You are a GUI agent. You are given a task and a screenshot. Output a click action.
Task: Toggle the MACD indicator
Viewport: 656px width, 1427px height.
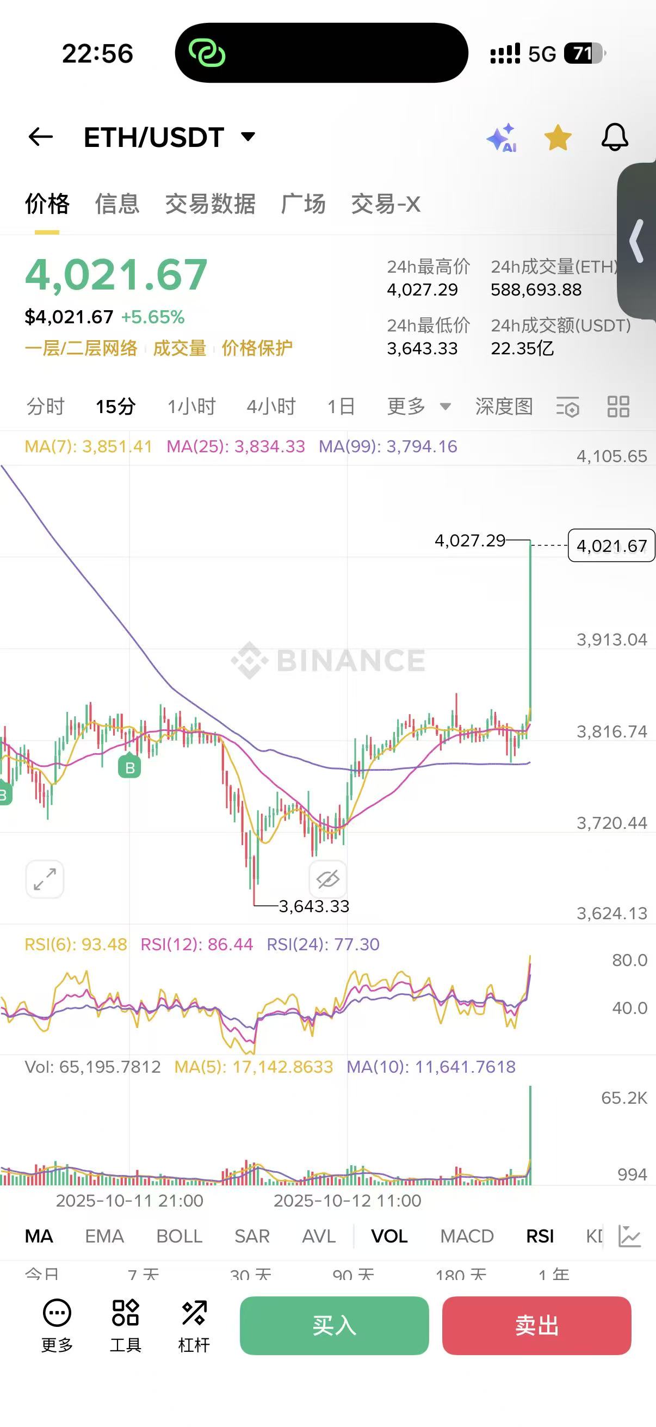click(x=467, y=1236)
